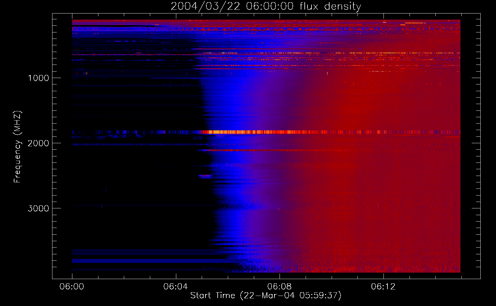496x306 pixels.
Task: Click the 3000 frequency tick label
Action: pyautogui.click(x=38, y=208)
